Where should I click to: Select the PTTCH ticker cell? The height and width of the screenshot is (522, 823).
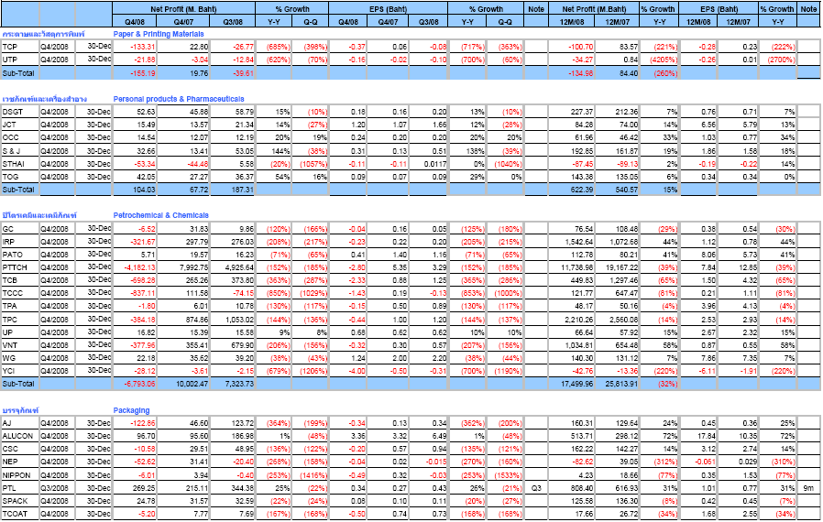point(20,267)
